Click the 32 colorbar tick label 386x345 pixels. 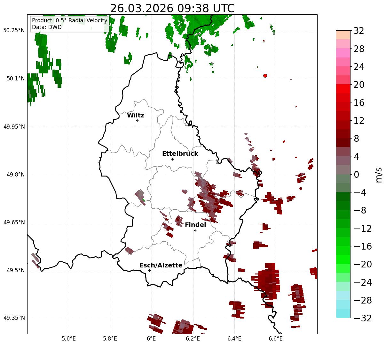(359, 31)
